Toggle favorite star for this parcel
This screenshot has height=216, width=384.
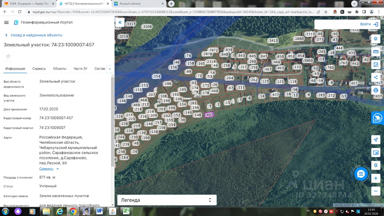point(8,56)
